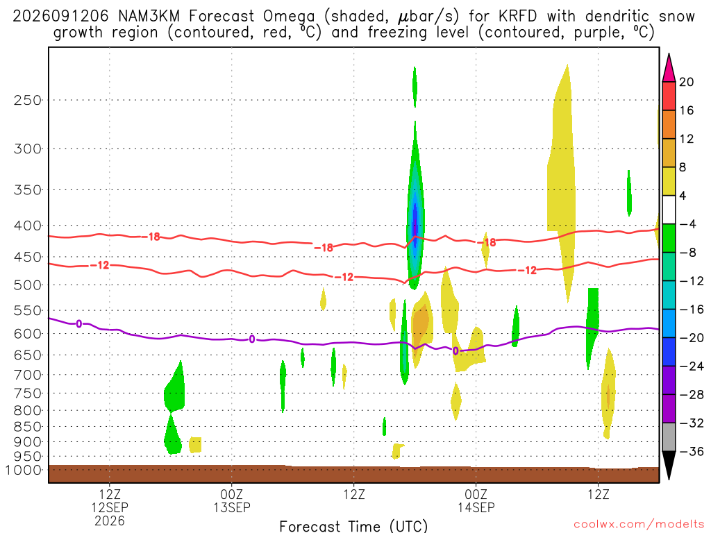Click the red color swatch labeled 16-20
This screenshot has height=533, width=711.
coord(669,96)
